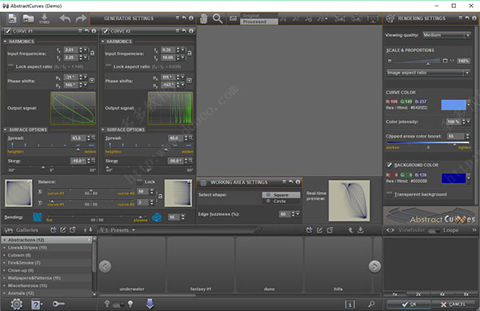Viewport: 480px width, 311px height.
Task: Open the settings gear at bottom left
Action: (17, 304)
